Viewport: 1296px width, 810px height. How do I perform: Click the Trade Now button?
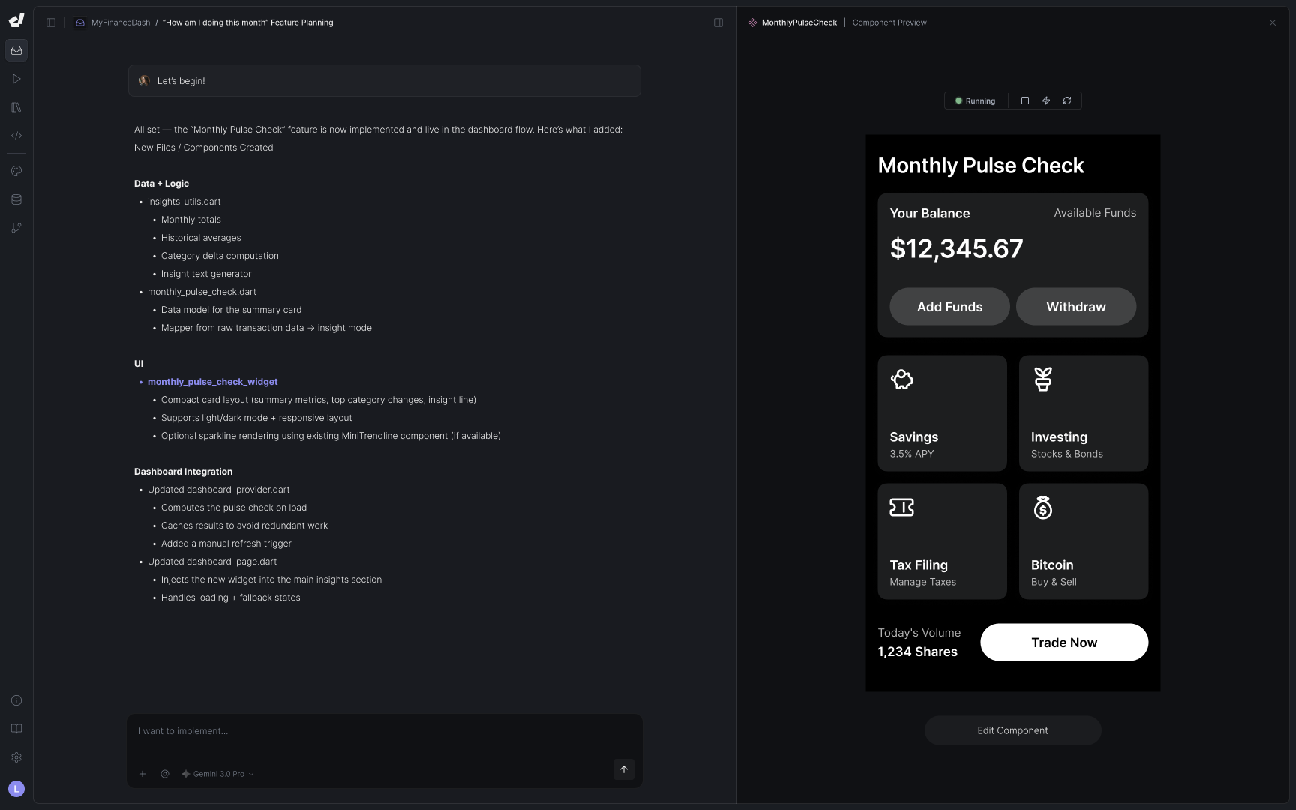coord(1064,643)
